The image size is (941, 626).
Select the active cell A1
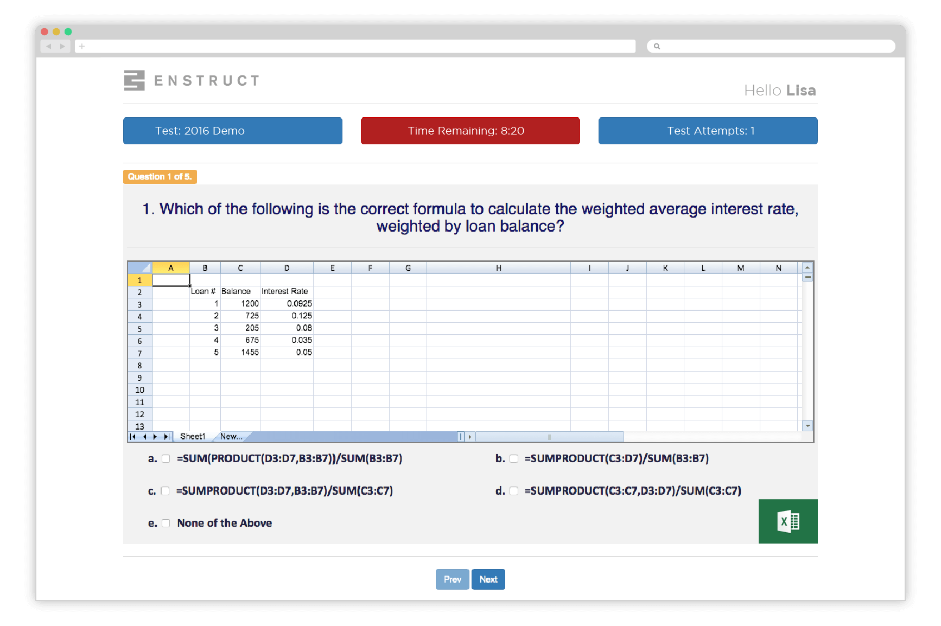[x=171, y=280]
